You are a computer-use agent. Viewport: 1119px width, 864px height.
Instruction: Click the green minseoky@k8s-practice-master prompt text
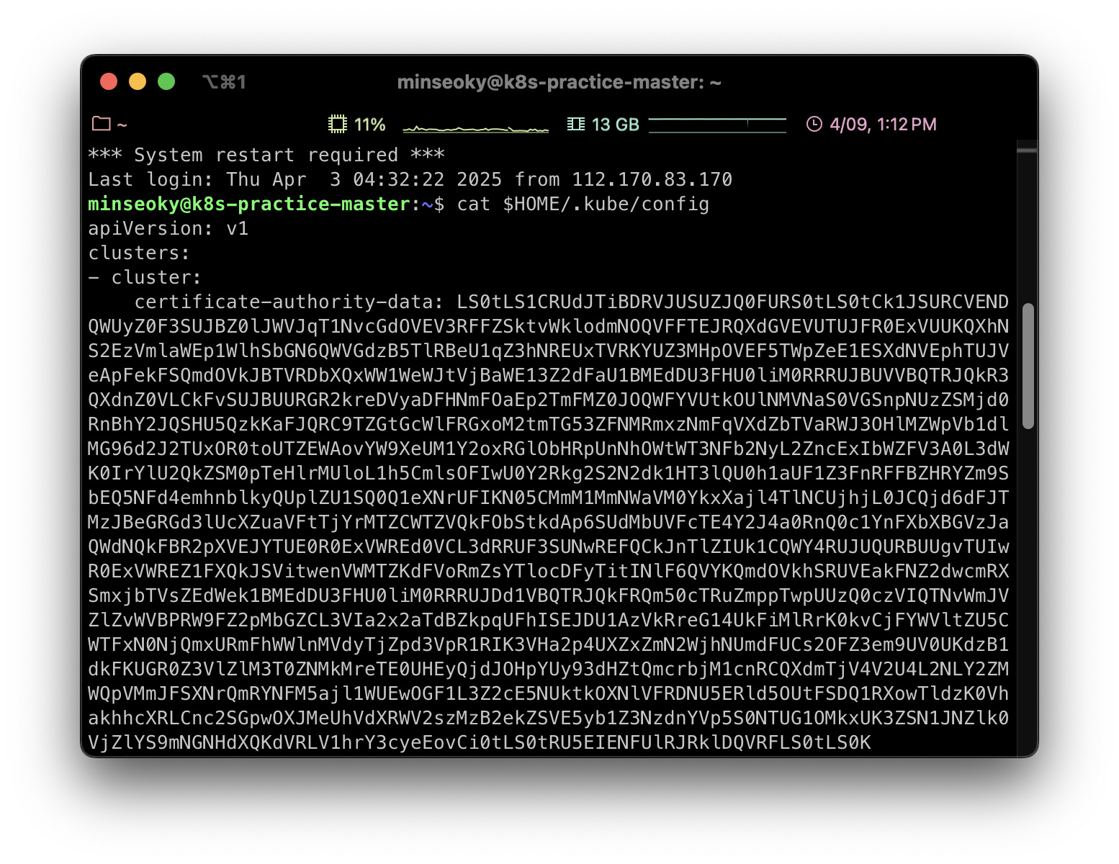[249, 204]
